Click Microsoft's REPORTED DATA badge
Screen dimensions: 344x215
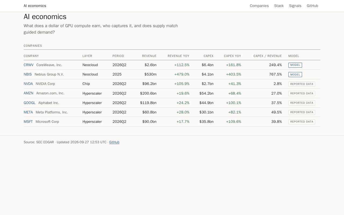click(302, 121)
